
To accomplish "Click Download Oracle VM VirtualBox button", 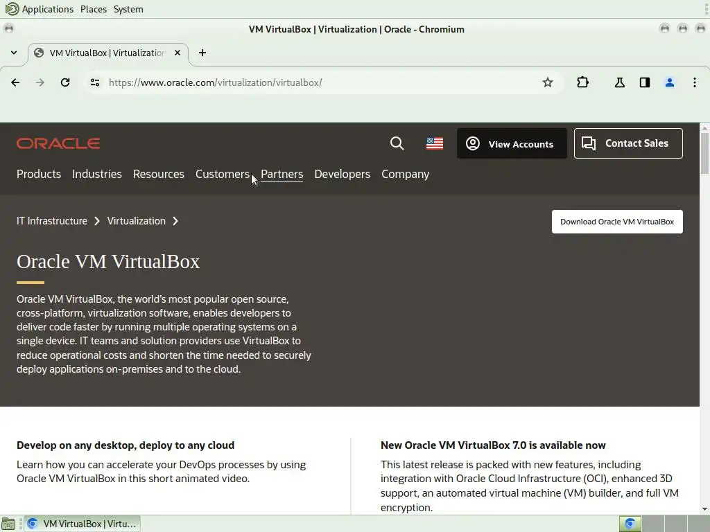I will pyautogui.click(x=617, y=222).
